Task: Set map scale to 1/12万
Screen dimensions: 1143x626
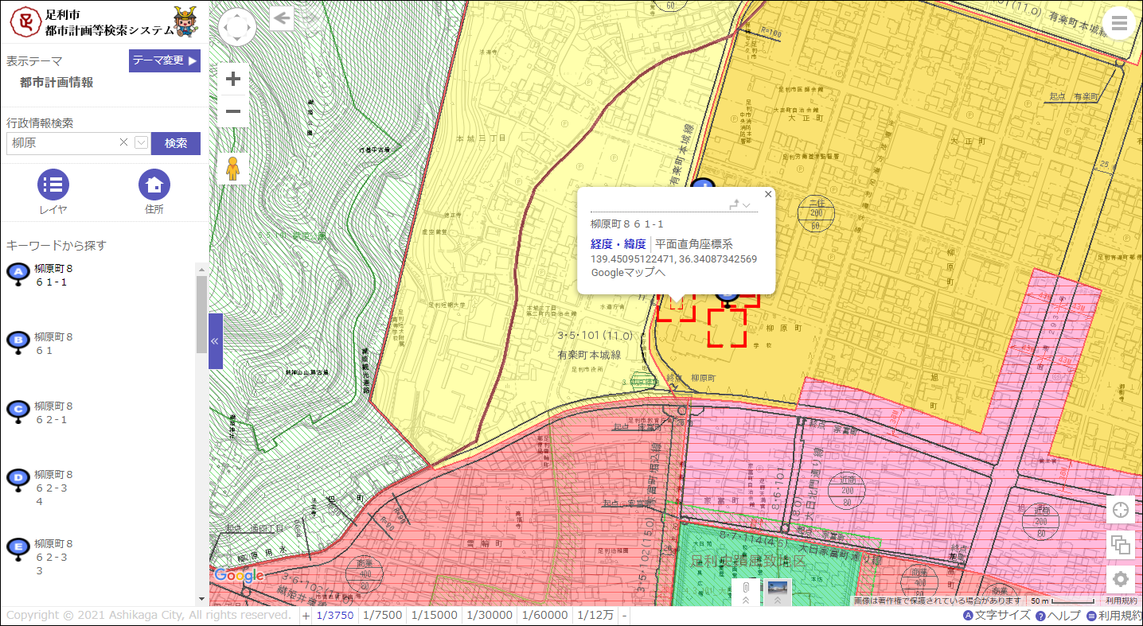Action: coord(595,616)
